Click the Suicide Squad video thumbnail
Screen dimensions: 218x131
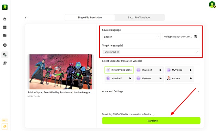coord(61,72)
